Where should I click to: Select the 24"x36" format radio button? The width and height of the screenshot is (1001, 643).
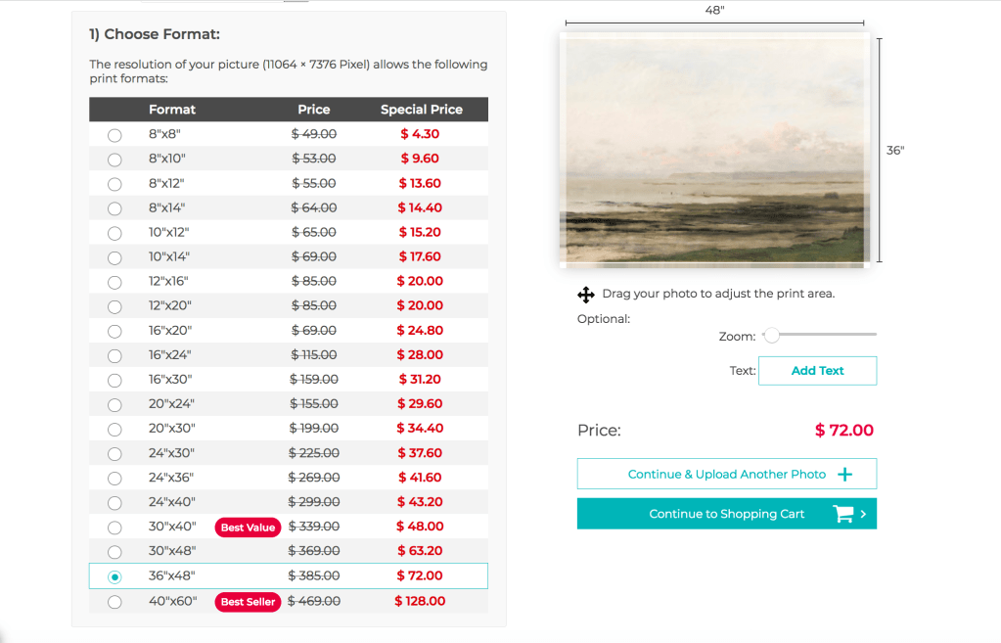click(114, 479)
